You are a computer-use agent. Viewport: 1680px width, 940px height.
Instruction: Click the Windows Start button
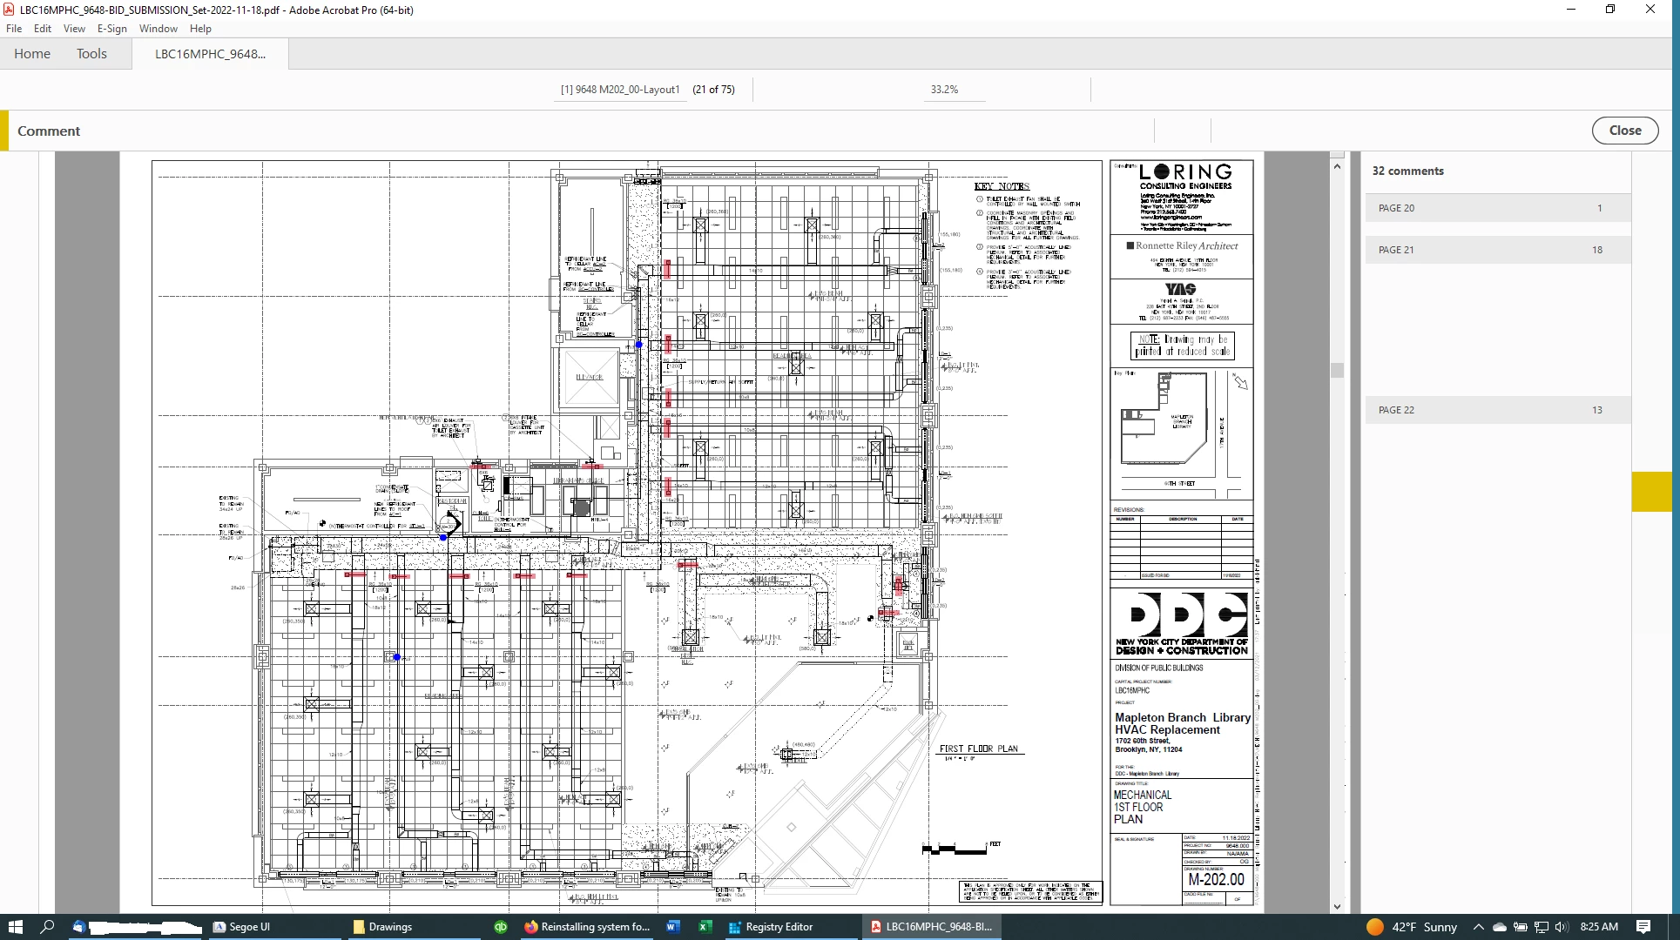[15, 927]
